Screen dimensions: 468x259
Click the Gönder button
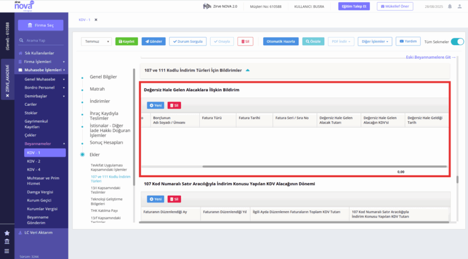click(x=154, y=41)
